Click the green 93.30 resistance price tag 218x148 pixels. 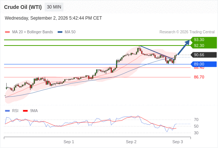(x=204, y=40)
